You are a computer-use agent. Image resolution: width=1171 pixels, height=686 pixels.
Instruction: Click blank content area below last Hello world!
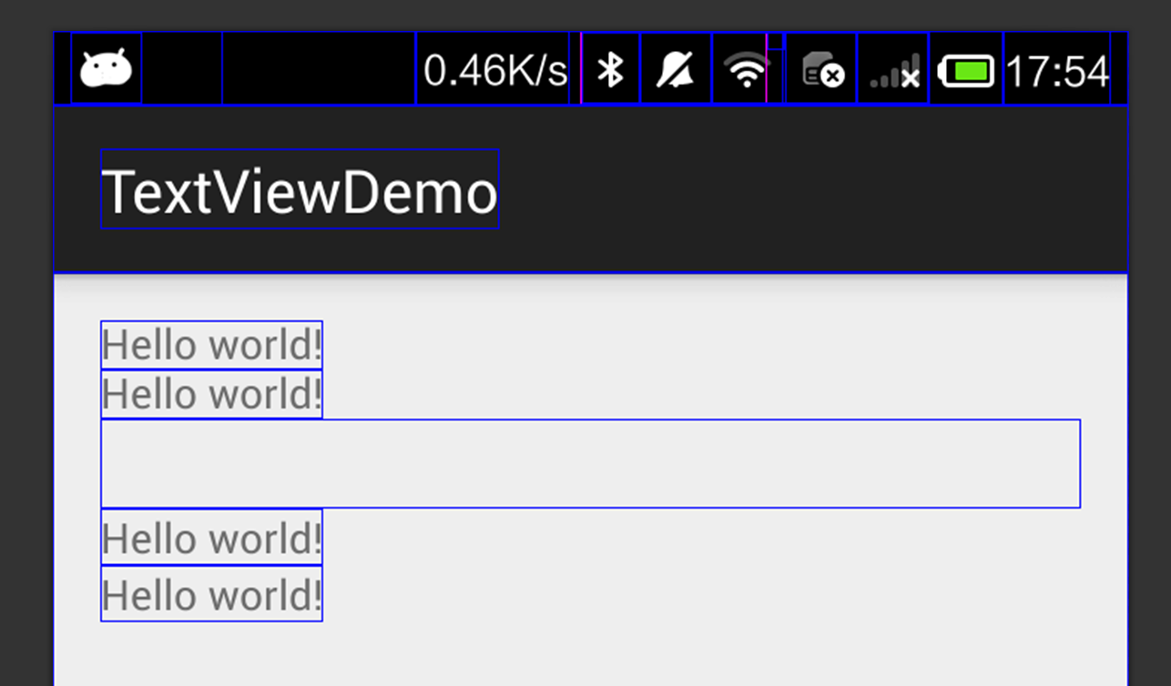[x=590, y=653]
